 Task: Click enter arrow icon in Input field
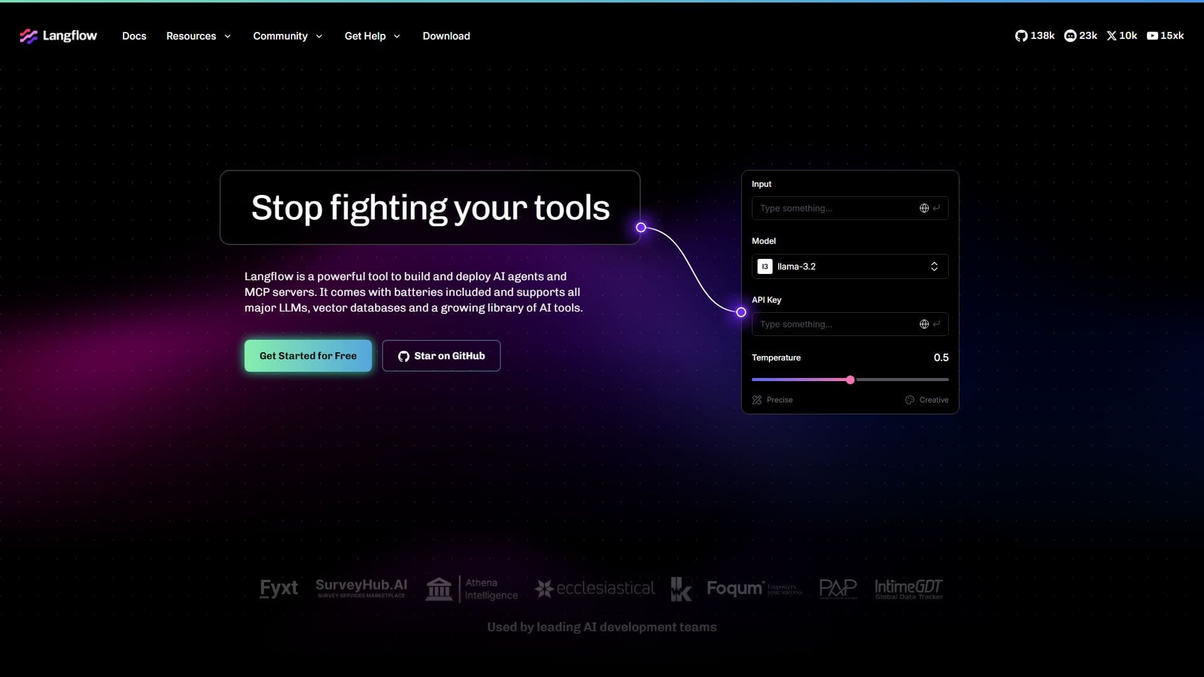pyautogui.click(x=936, y=207)
